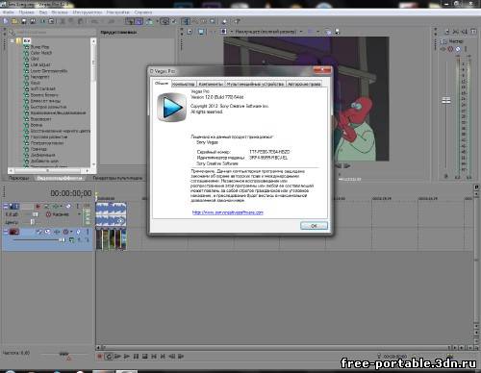This screenshot has height=373, width=481.
Task: Open the Sony Creative Software website link
Action: 228,212
